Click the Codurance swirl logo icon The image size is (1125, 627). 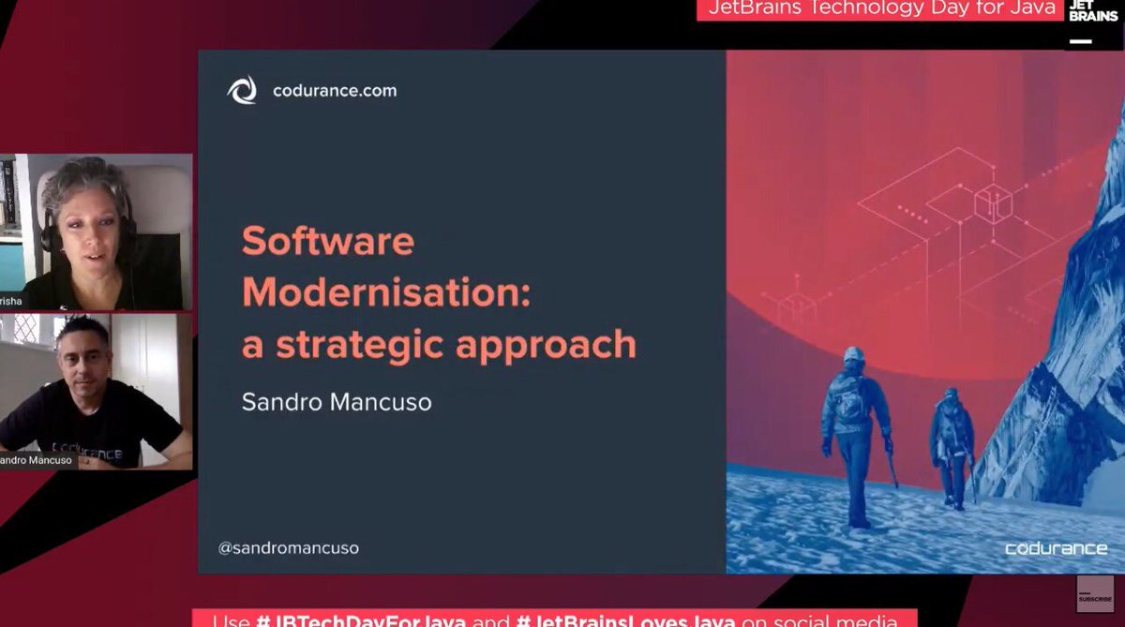coord(242,91)
